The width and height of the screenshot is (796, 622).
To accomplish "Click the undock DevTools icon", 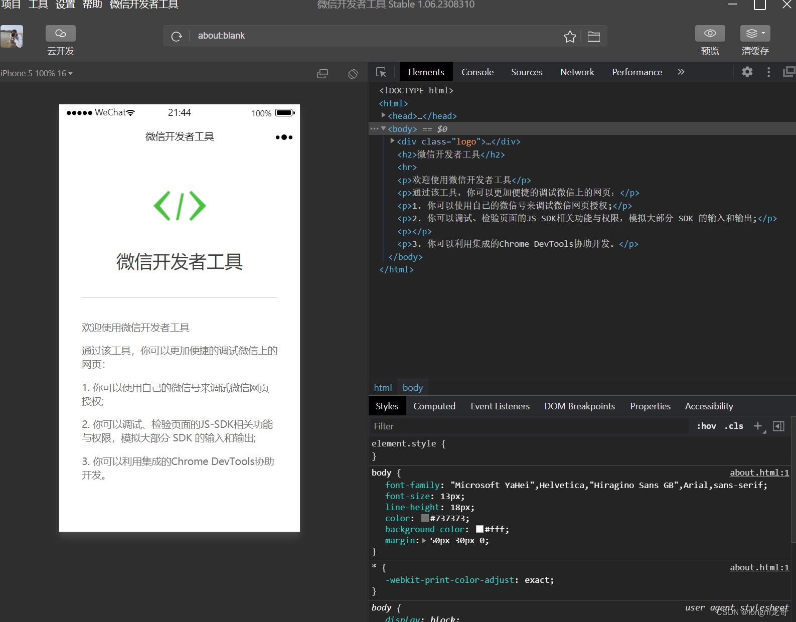I will tap(789, 72).
